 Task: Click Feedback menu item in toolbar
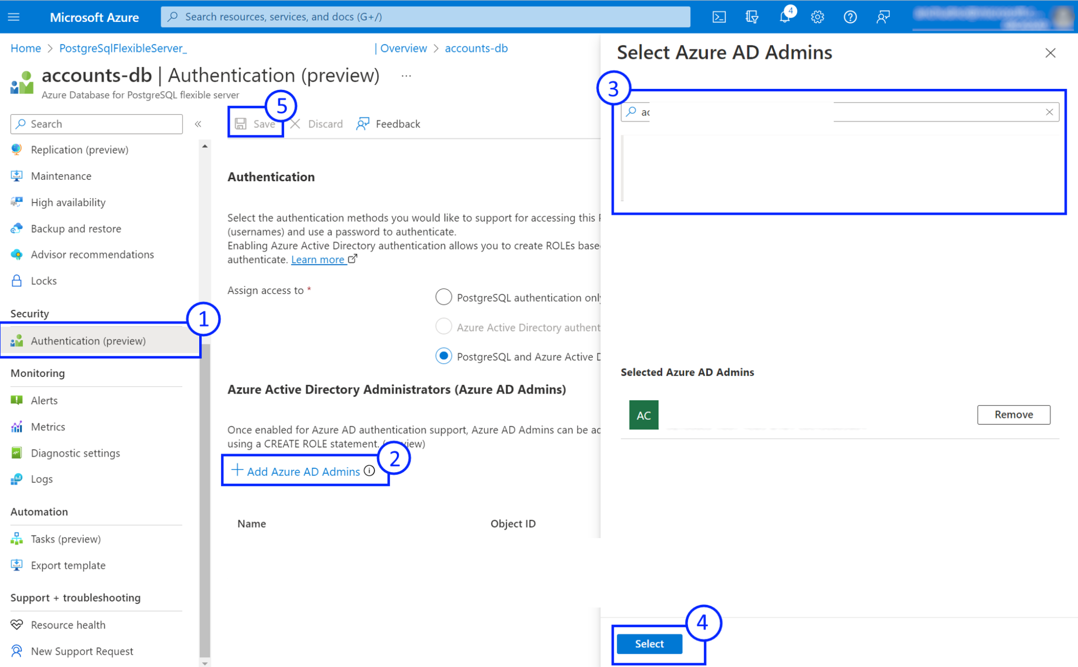click(x=389, y=123)
